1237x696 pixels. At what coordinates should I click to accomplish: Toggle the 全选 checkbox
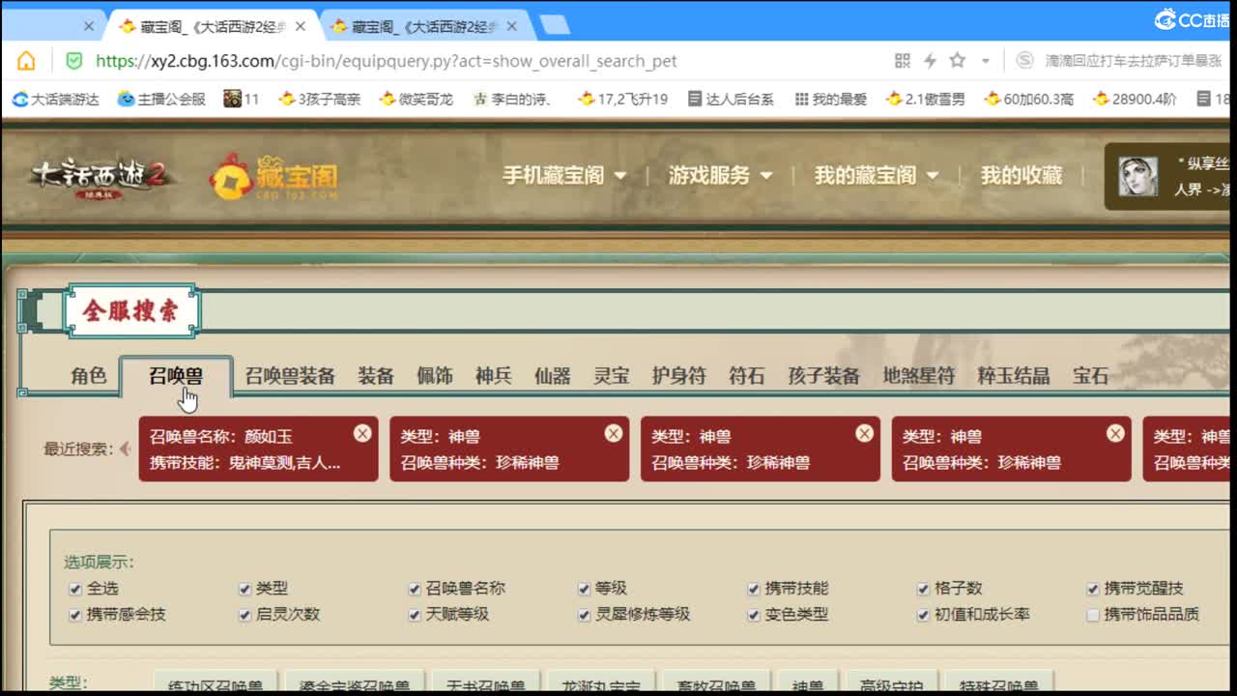[75, 589]
